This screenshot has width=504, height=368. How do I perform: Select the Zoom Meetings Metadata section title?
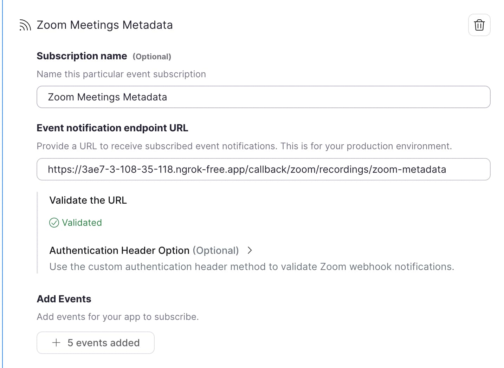(x=105, y=25)
